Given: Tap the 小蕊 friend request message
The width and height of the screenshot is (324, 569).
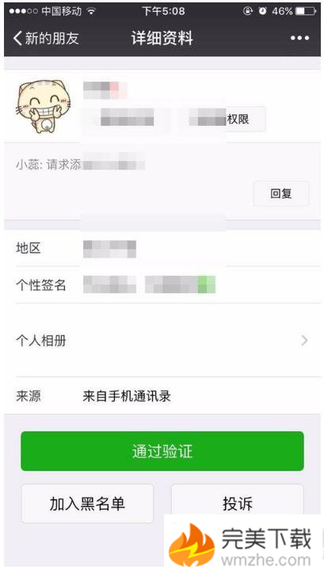Looking at the screenshot, I should [x=80, y=165].
